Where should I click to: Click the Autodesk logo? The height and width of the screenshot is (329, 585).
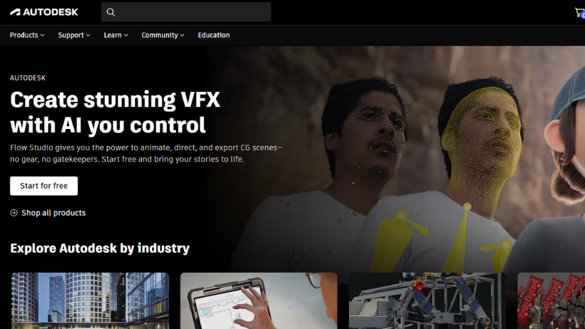[x=44, y=12]
